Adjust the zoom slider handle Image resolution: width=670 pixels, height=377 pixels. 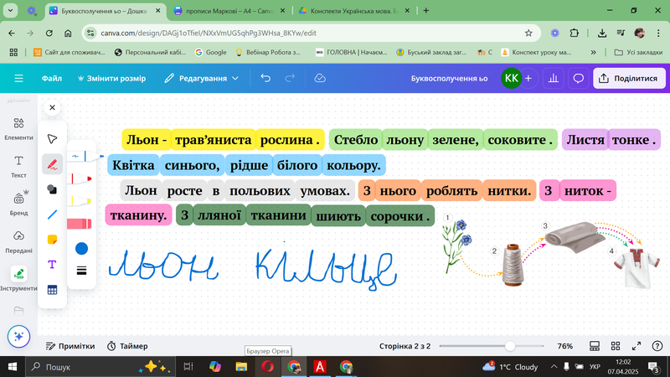pyautogui.click(x=509, y=346)
